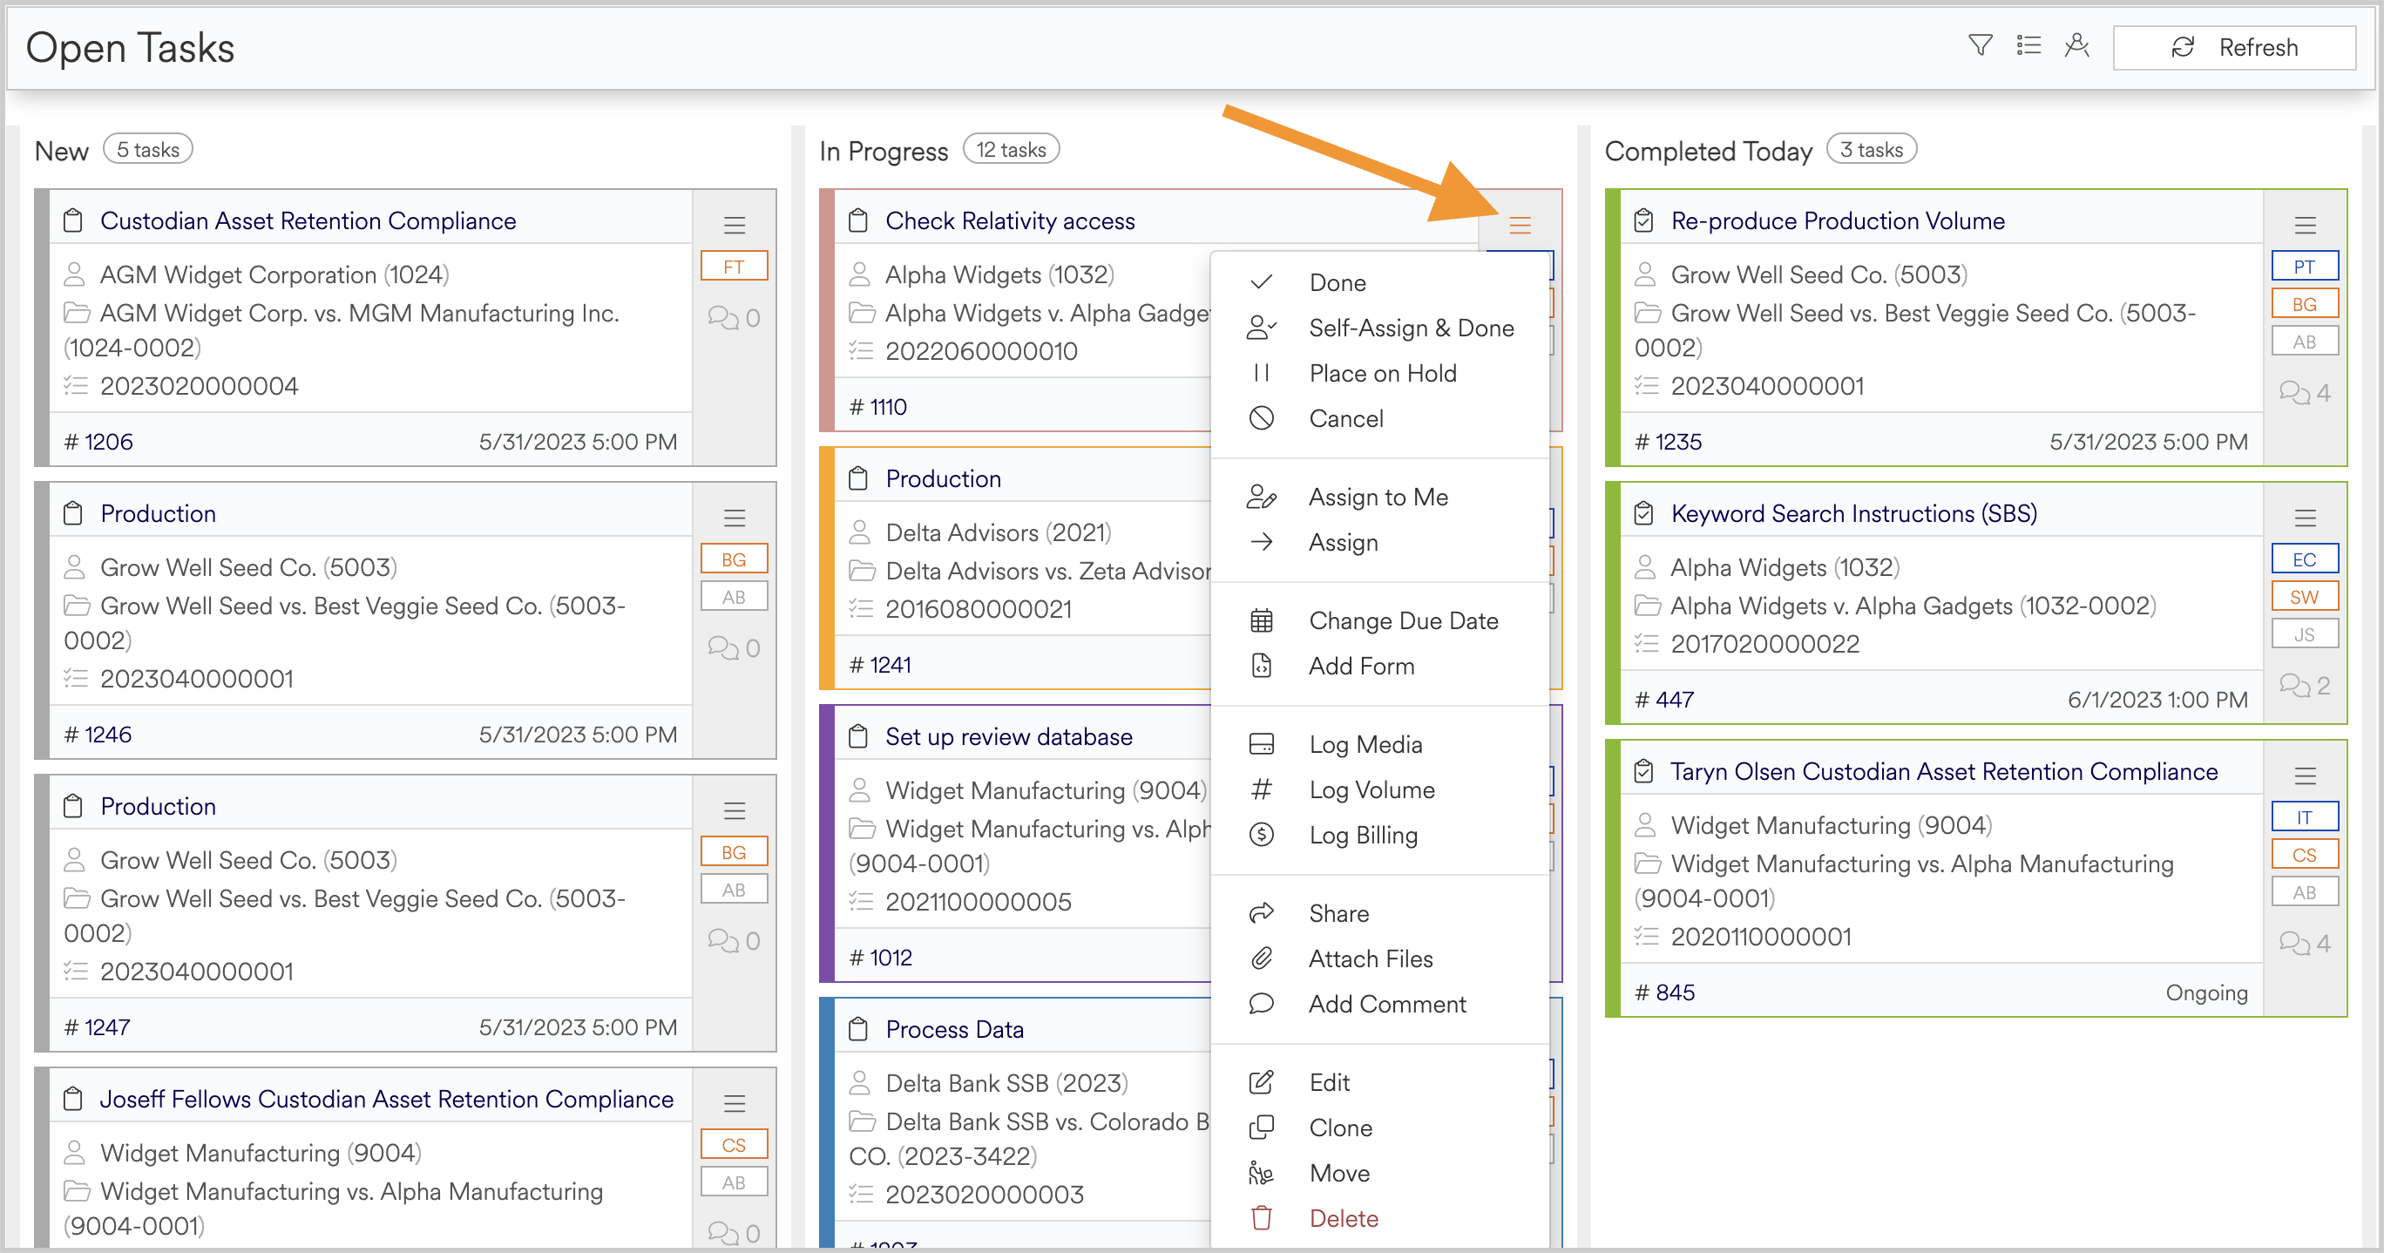The height and width of the screenshot is (1253, 2384).
Task: Click client AGM Widget Corporation (1024)
Action: (274, 274)
